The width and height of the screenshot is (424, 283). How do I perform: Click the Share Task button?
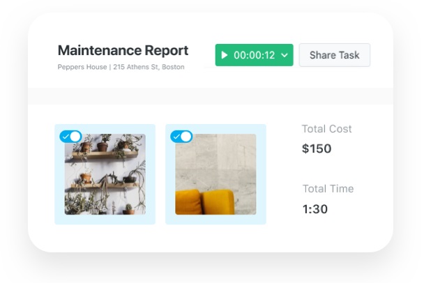334,55
